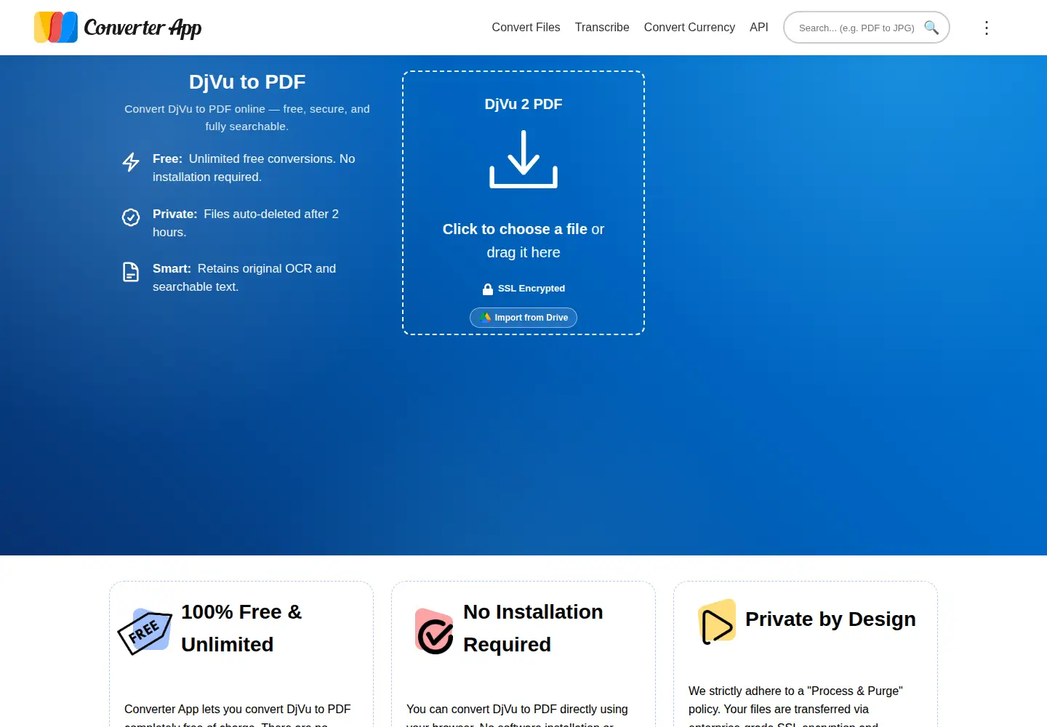Click the 'Retains original OCR' feature text
This screenshot has height=727, width=1047.
coord(244,278)
